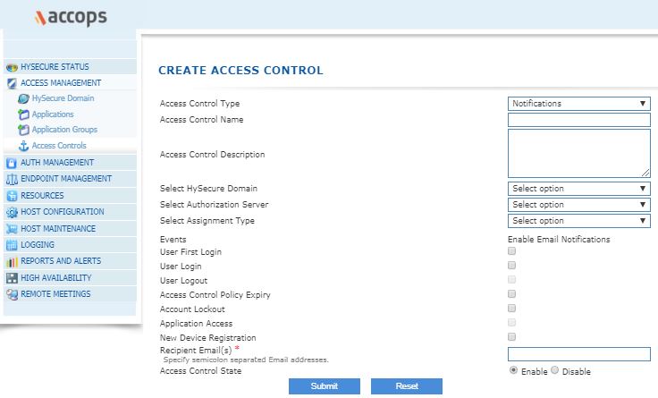Viewport: 658px width, 398px height.
Task: Click the HySecure Domain globe icon
Action: (x=23, y=98)
